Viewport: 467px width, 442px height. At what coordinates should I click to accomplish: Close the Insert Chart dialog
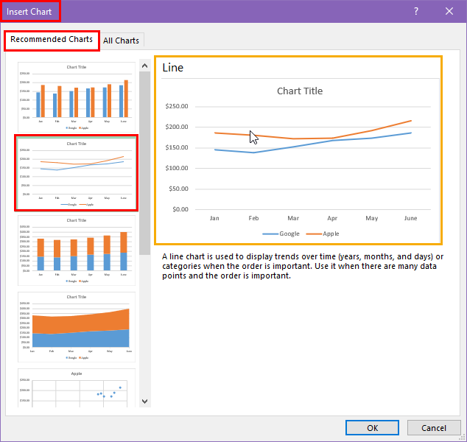click(449, 11)
